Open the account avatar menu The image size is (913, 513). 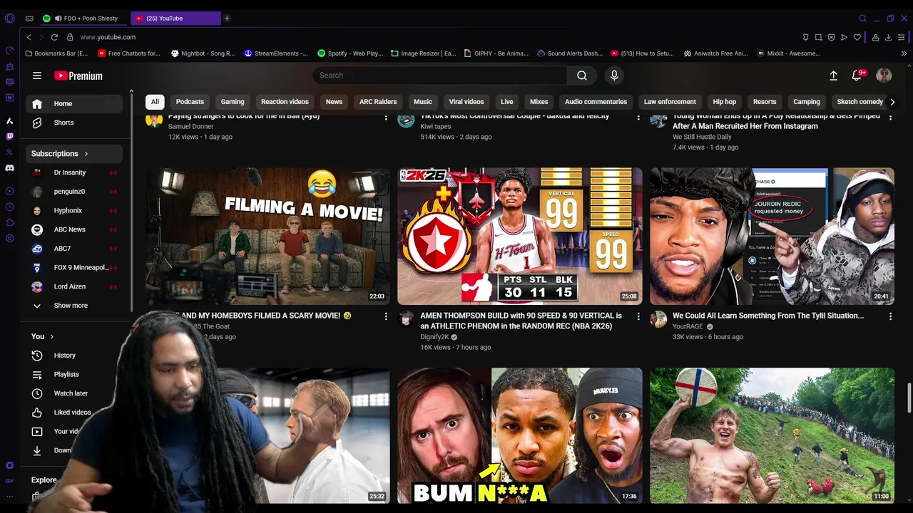884,76
